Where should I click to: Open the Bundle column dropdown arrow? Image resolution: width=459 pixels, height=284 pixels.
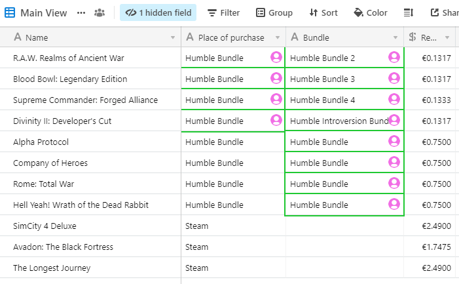[395, 37]
